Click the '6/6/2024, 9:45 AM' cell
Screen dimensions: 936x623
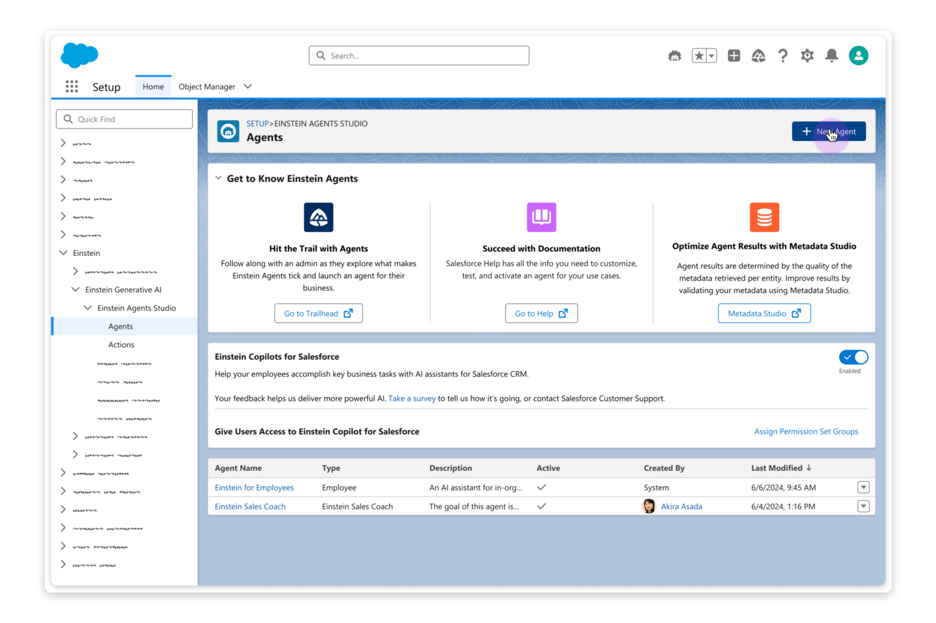783,487
